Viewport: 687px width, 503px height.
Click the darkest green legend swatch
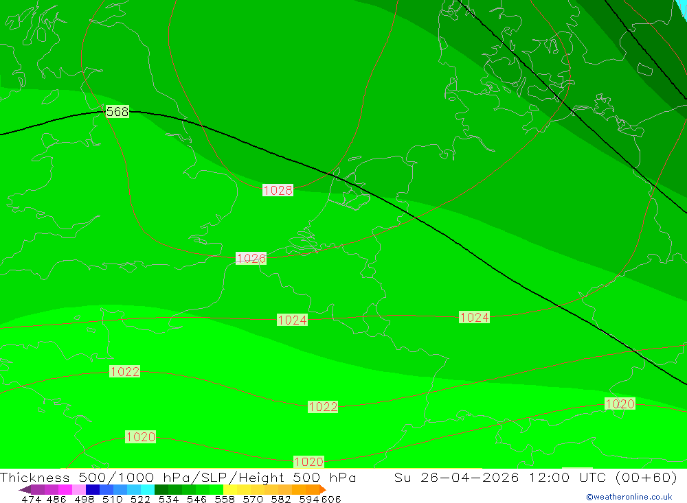[x=161, y=489]
